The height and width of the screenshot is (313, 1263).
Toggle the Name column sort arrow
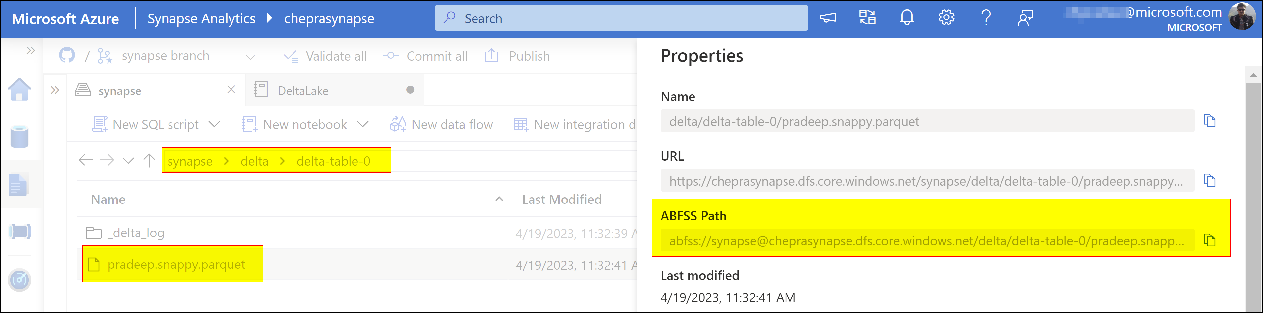pos(499,199)
